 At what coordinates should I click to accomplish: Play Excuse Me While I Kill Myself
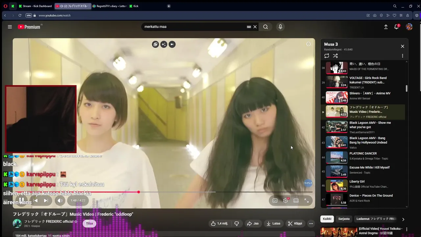tap(363, 171)
